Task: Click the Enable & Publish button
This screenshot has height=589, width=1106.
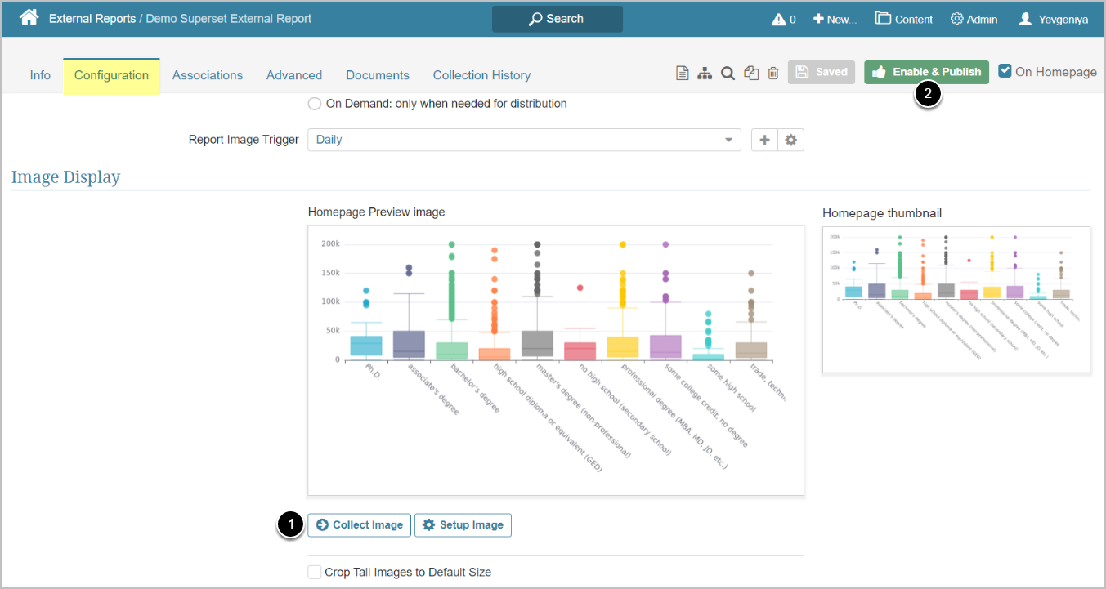Action: click(x=926, y=72)
